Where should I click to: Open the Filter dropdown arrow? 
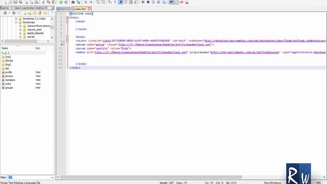pos(52,177)
